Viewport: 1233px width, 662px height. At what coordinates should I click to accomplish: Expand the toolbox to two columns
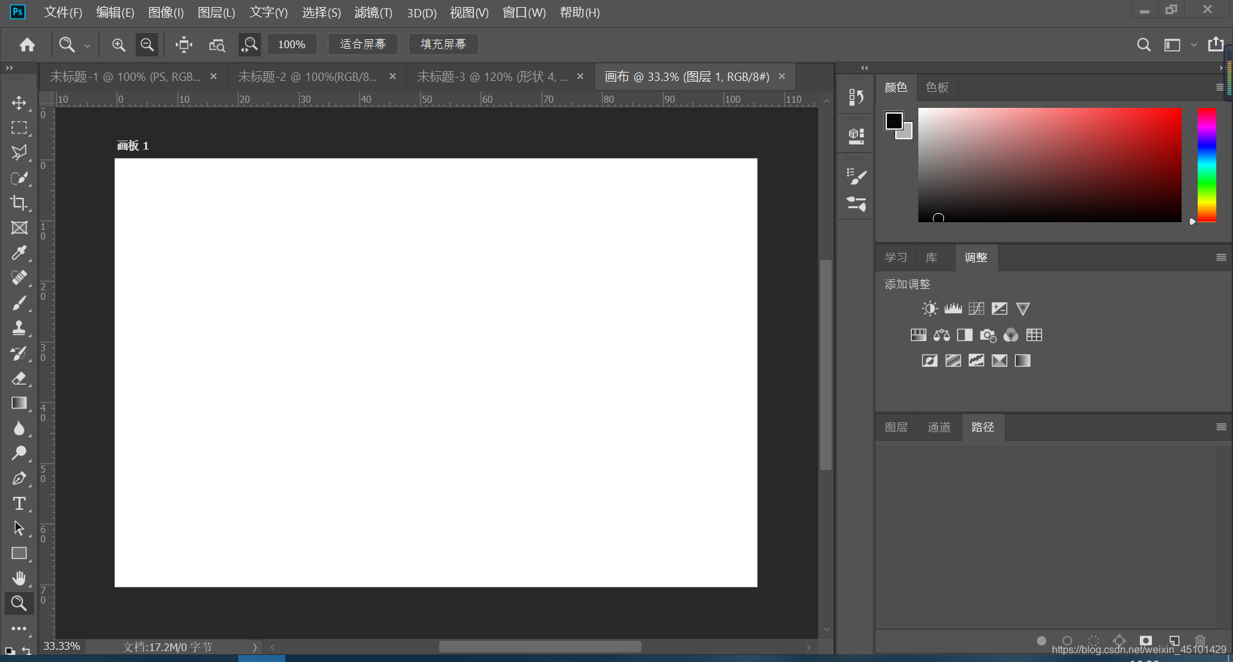(x=9, y=67)
